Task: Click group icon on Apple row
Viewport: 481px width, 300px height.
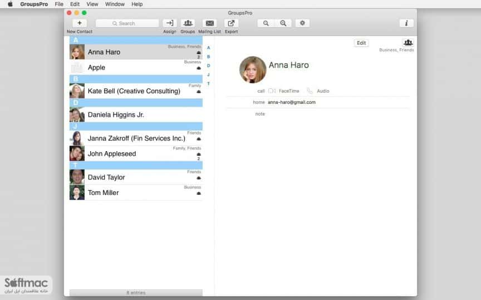Action: coord(199,68)
